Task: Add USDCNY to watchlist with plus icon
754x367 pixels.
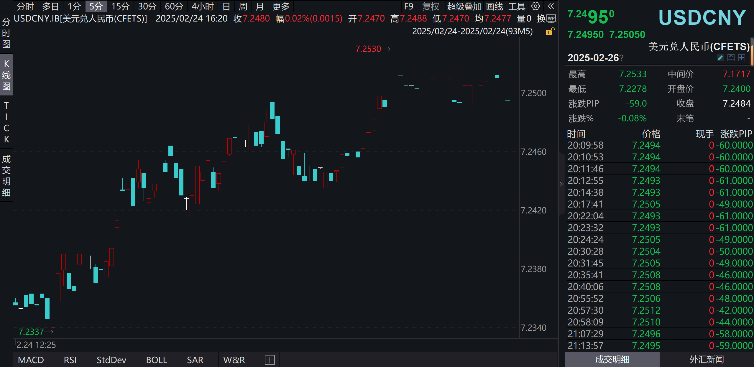Action: (x=742, y=58)
